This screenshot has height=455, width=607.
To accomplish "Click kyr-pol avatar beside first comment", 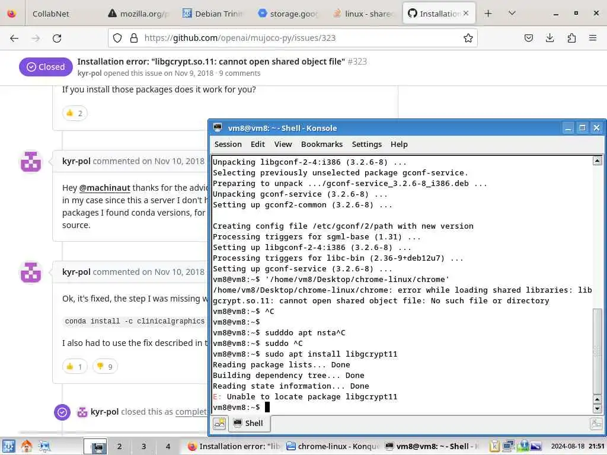I will click(31, 161).
